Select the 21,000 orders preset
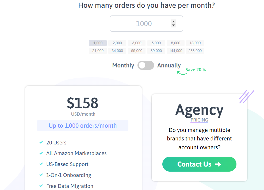Image resolution: width=264 pixels, height=190 pixels. [x=98, y=51]
